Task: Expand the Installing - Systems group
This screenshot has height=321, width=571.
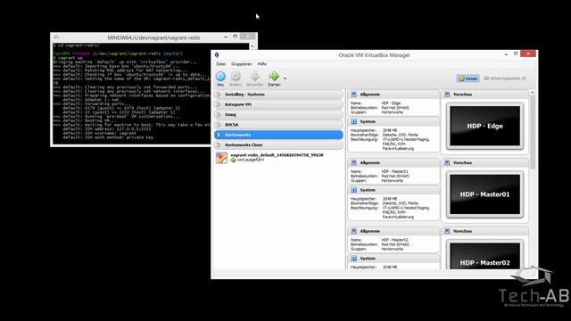Action: pos(278,95)
